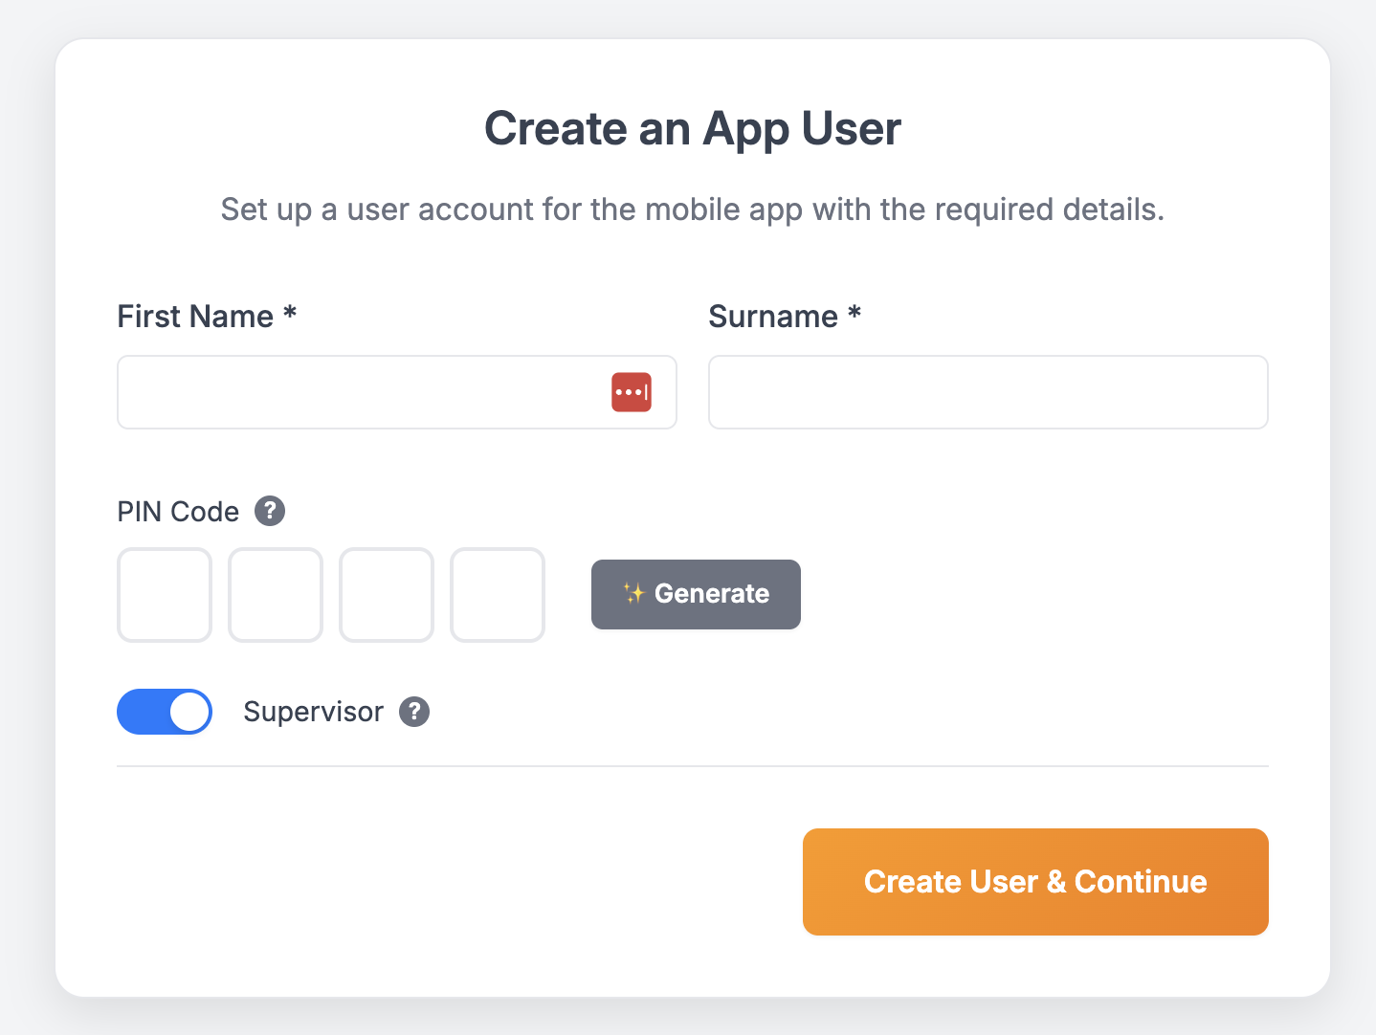
Task: Click the Supervisor help question mark
Action: (414, 712)
